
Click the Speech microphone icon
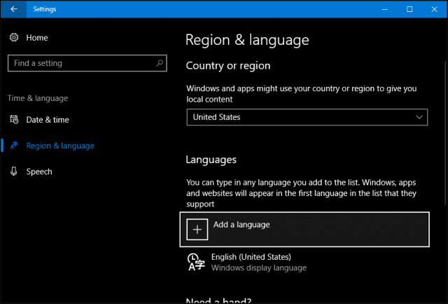(x=14, y=172)
